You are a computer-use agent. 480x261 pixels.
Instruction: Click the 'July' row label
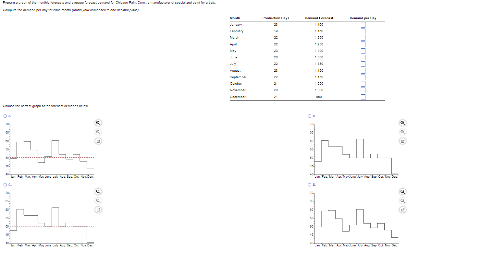click(x=233, y=64)
